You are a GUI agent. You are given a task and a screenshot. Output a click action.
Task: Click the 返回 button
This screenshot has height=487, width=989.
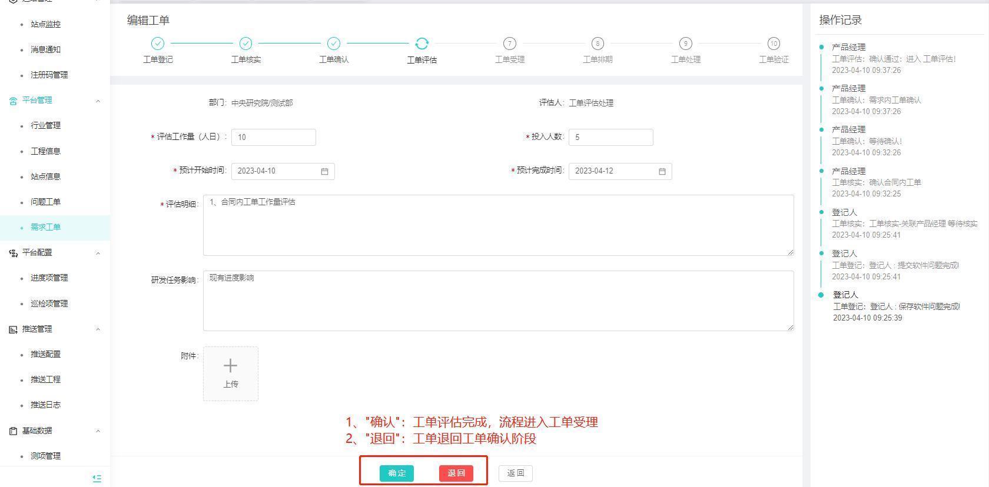pyautogui.click(x=515, y=473)
